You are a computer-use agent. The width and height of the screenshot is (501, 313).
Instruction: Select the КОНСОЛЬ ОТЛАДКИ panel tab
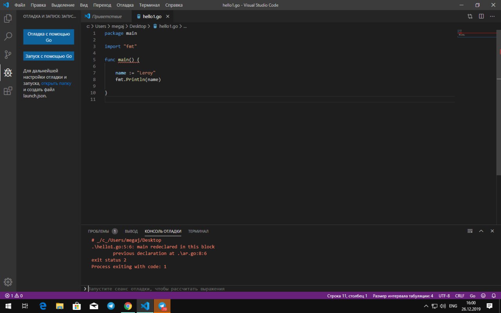pyautogui.click(x=163, y=231)
